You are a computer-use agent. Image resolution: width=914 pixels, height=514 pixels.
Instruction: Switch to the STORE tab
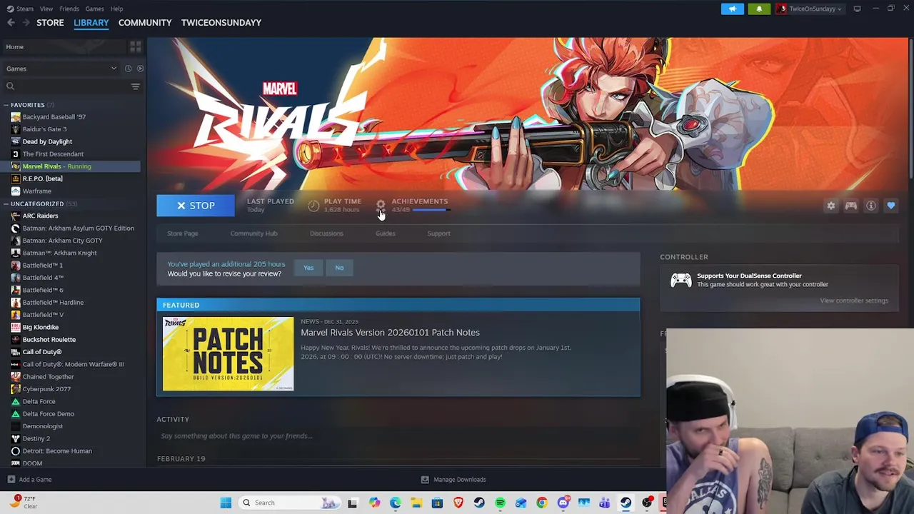coord(50,23)
